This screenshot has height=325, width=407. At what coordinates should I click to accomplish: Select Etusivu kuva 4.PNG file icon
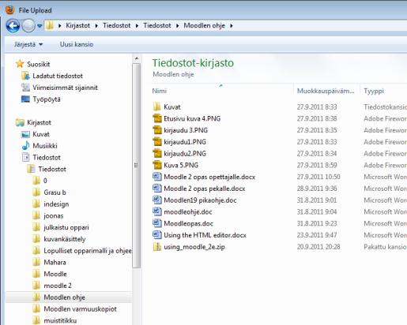click(157, 118)
